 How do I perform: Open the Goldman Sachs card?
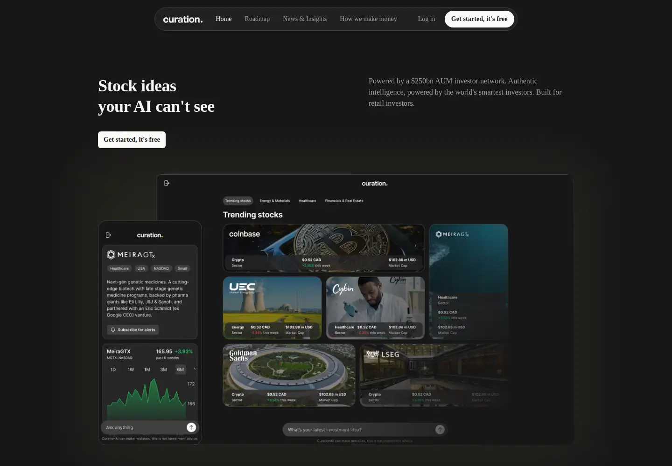pos(289,375)
